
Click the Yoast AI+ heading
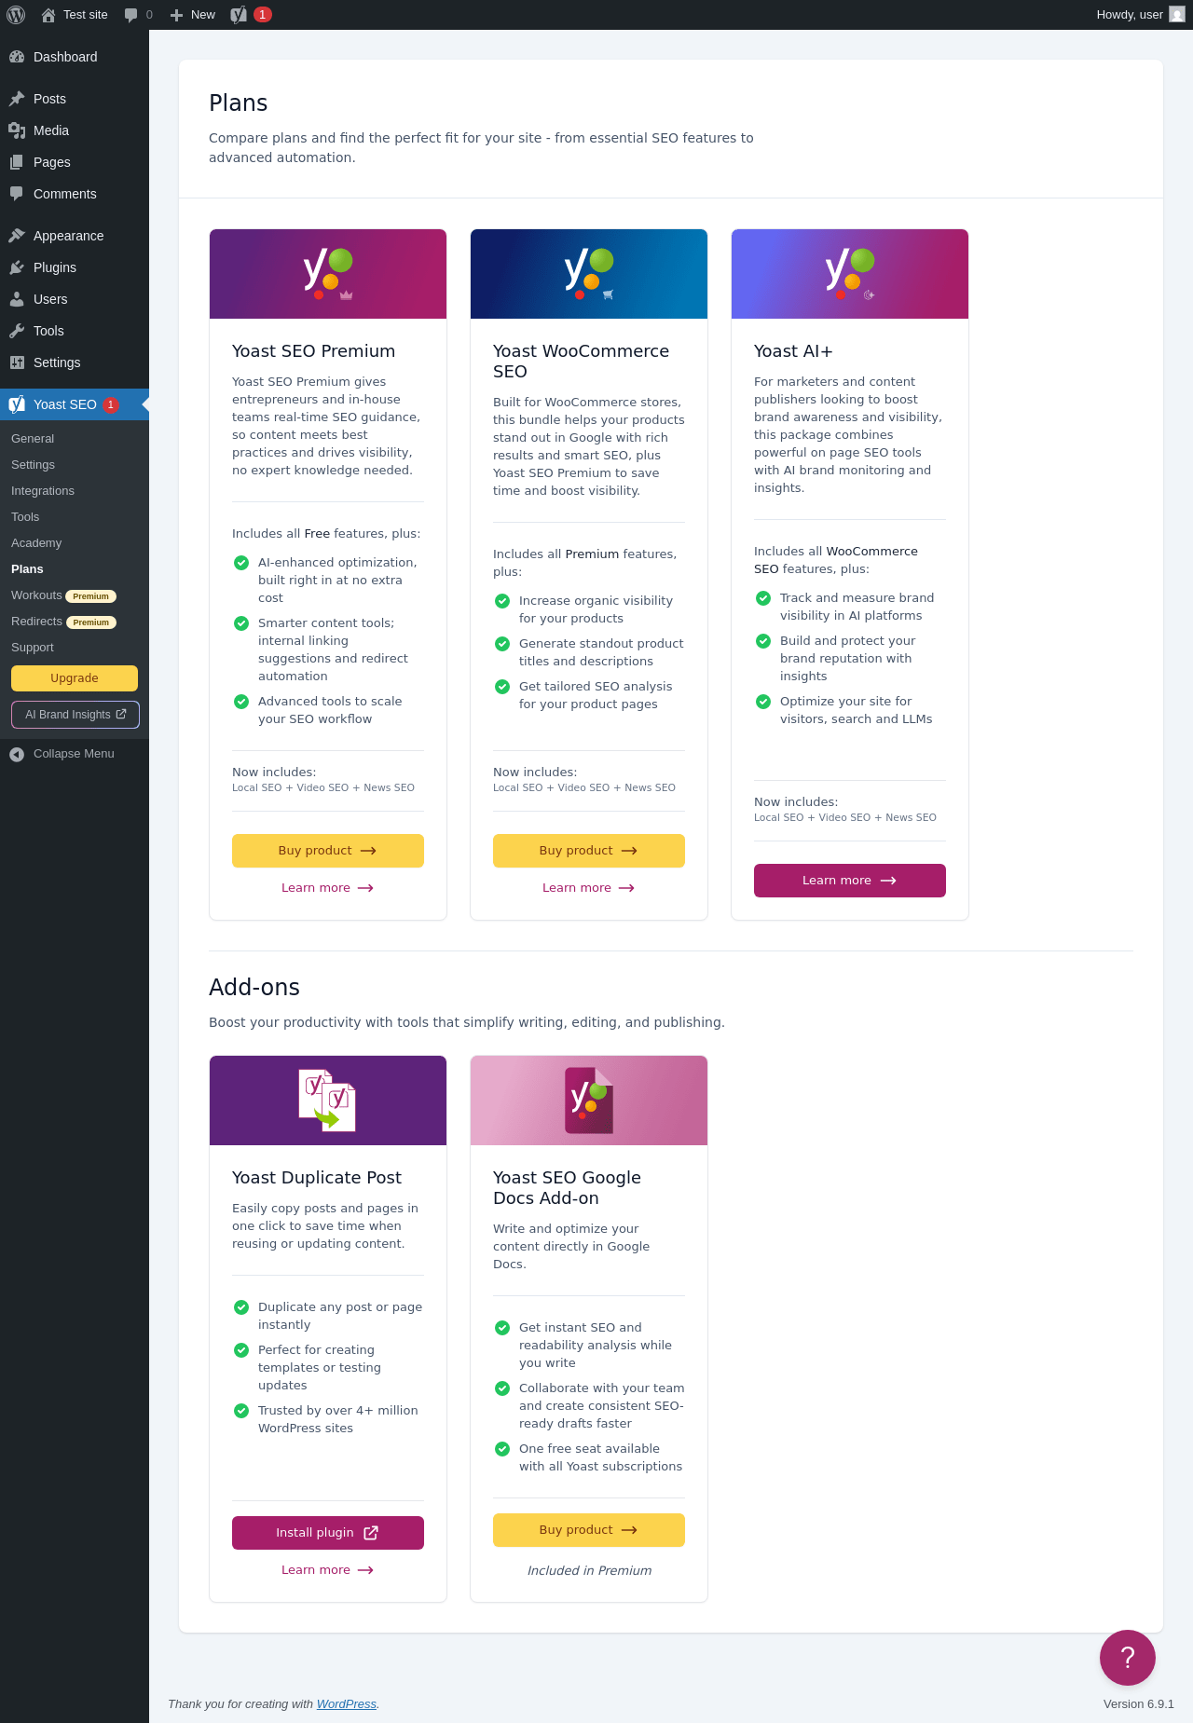point(793,351)
